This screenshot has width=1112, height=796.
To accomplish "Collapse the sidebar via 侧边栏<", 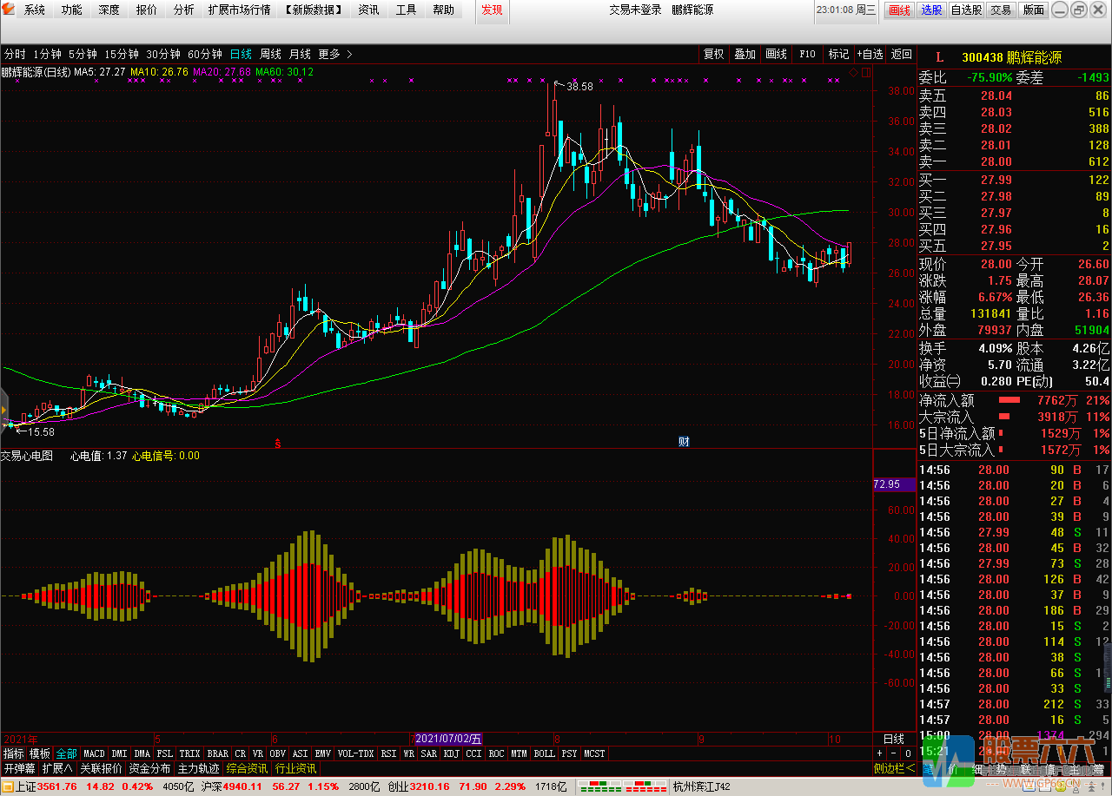I will (894, 769).
